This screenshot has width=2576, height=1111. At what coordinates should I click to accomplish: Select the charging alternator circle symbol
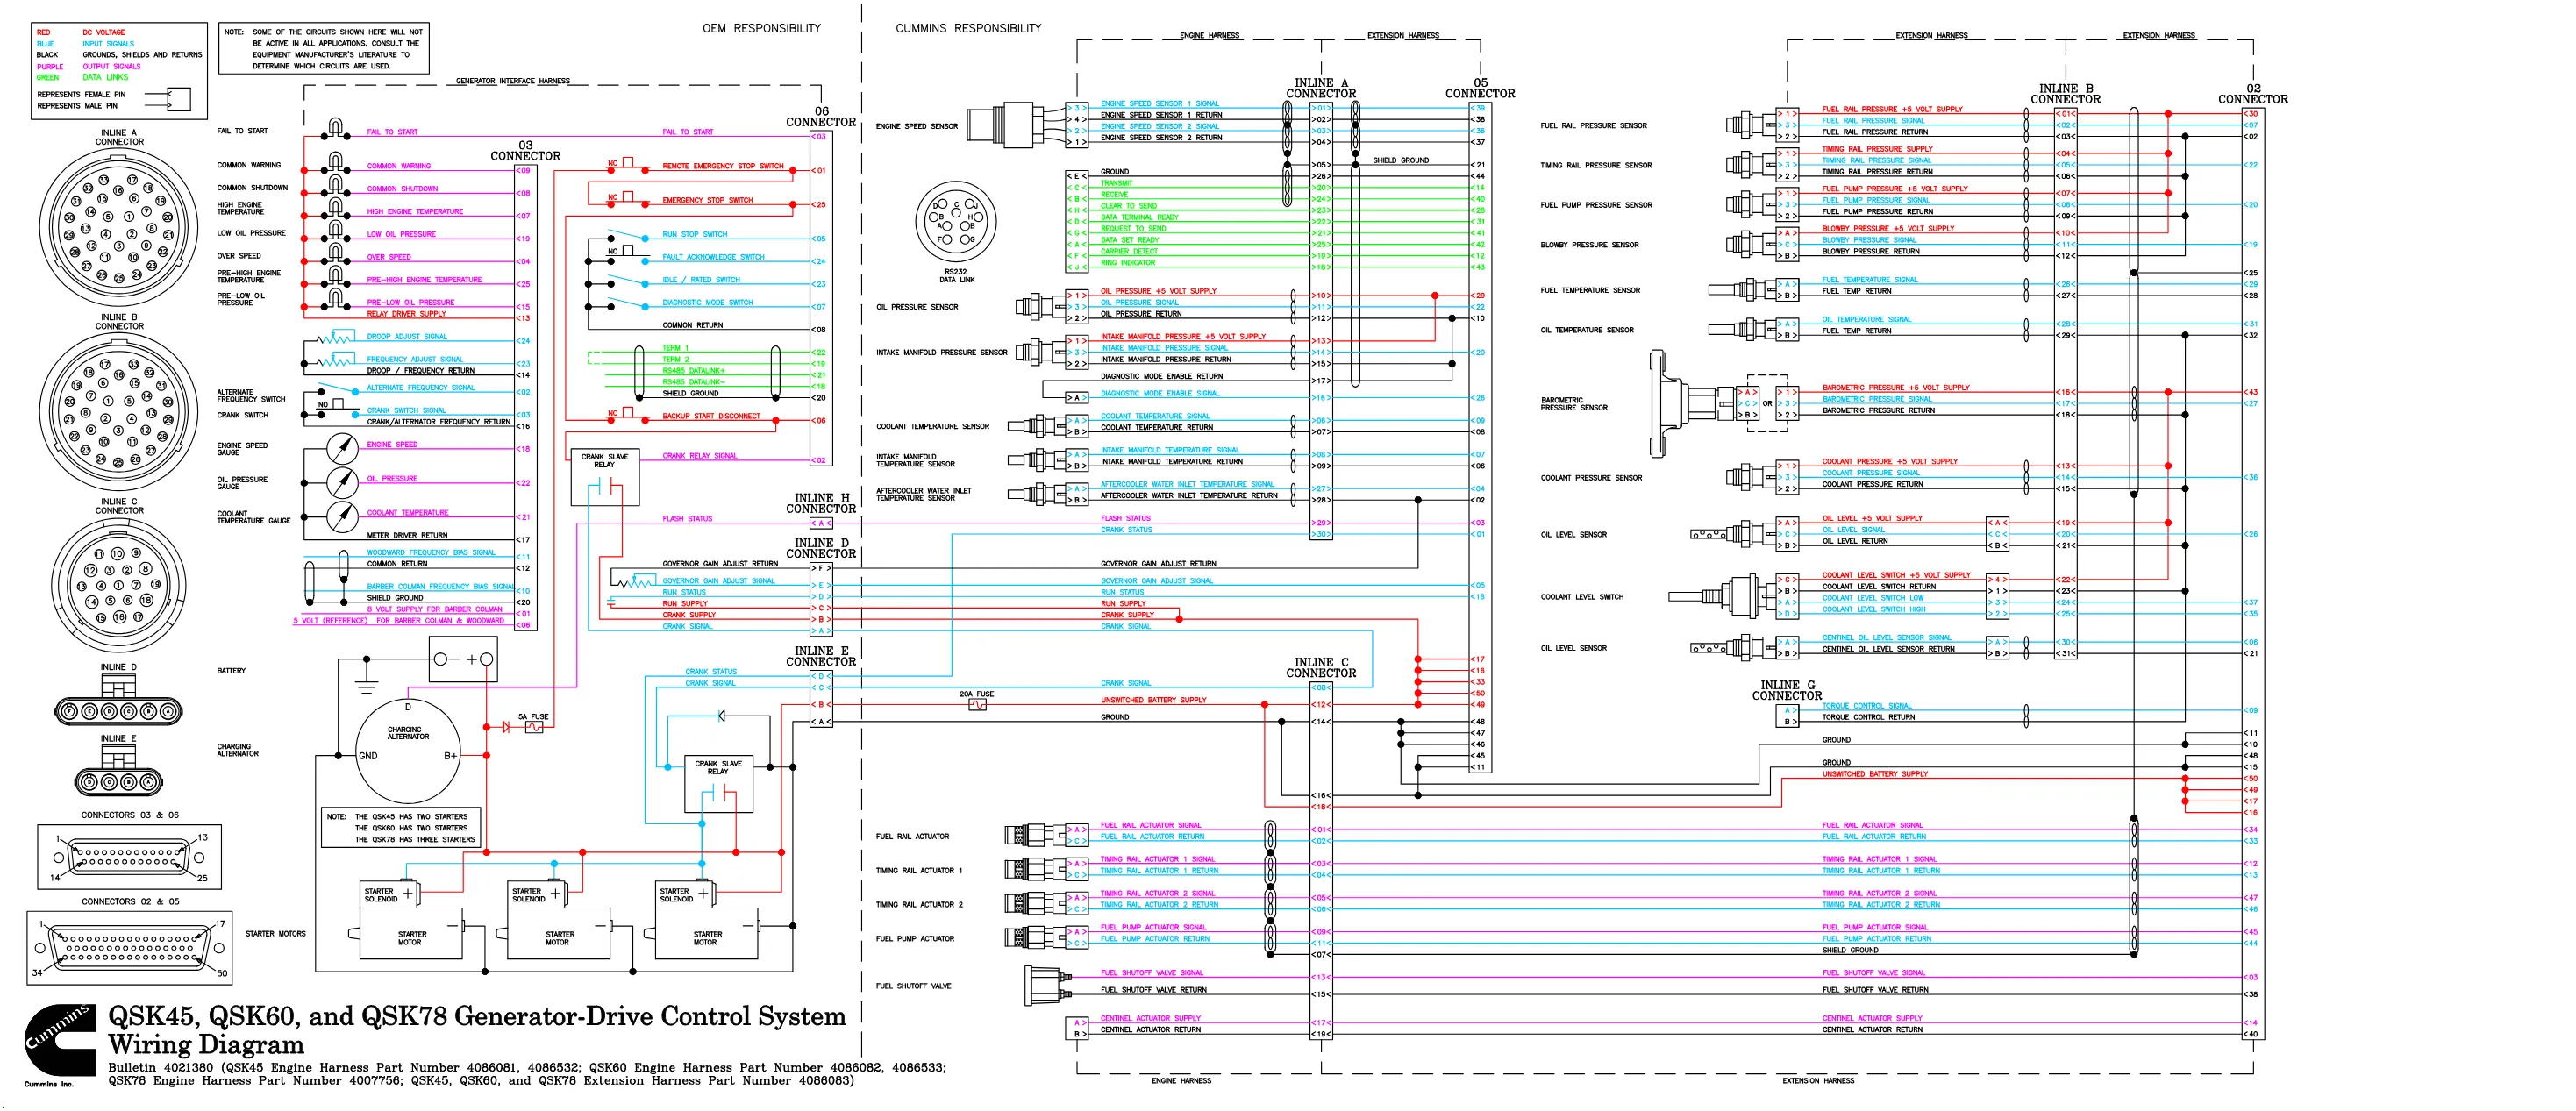click(408, 750)
